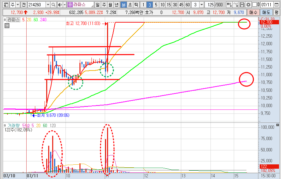Click the save floppy disk icon

[242, 5]
